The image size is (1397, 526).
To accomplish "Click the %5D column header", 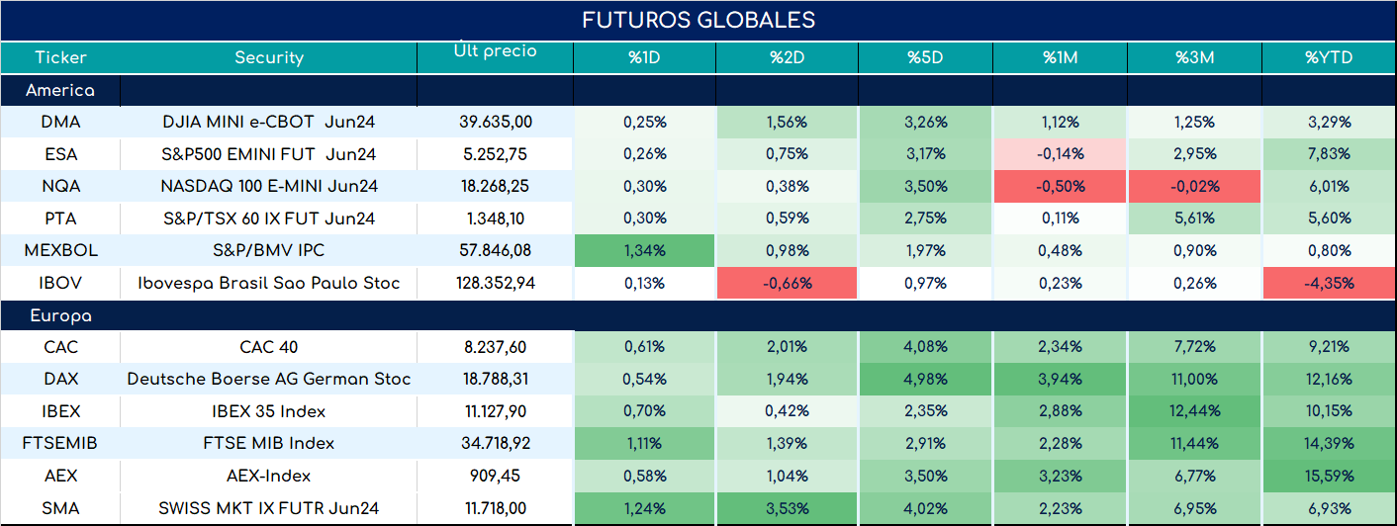I will (x=926, y=57).
